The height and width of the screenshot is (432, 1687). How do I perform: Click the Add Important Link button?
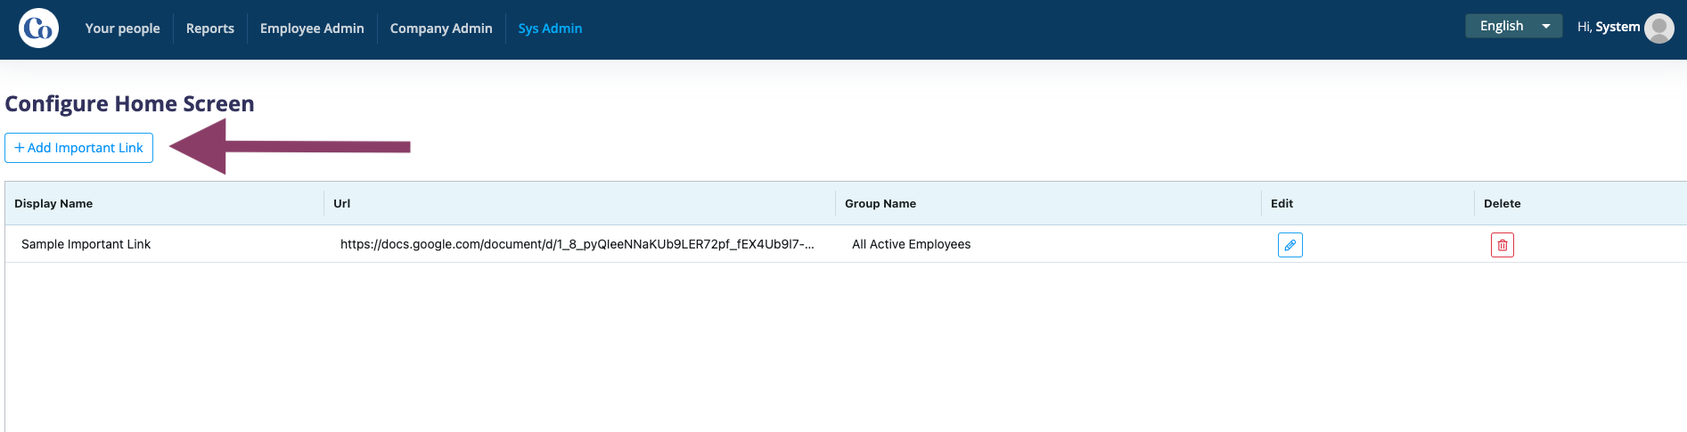79,148
